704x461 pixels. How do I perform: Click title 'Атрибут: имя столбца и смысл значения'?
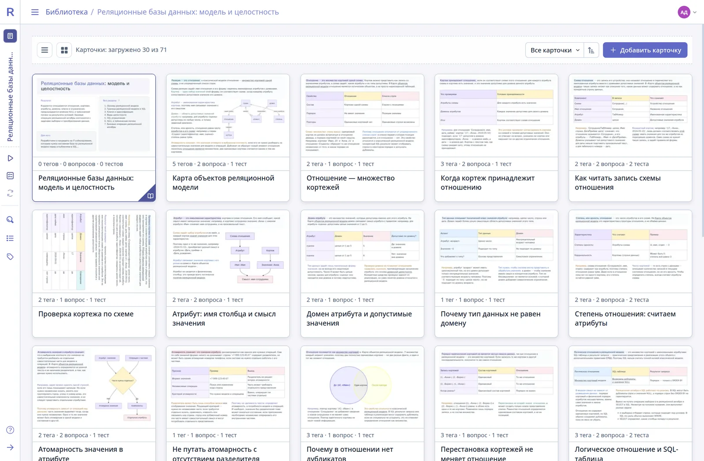pos(224,318)
